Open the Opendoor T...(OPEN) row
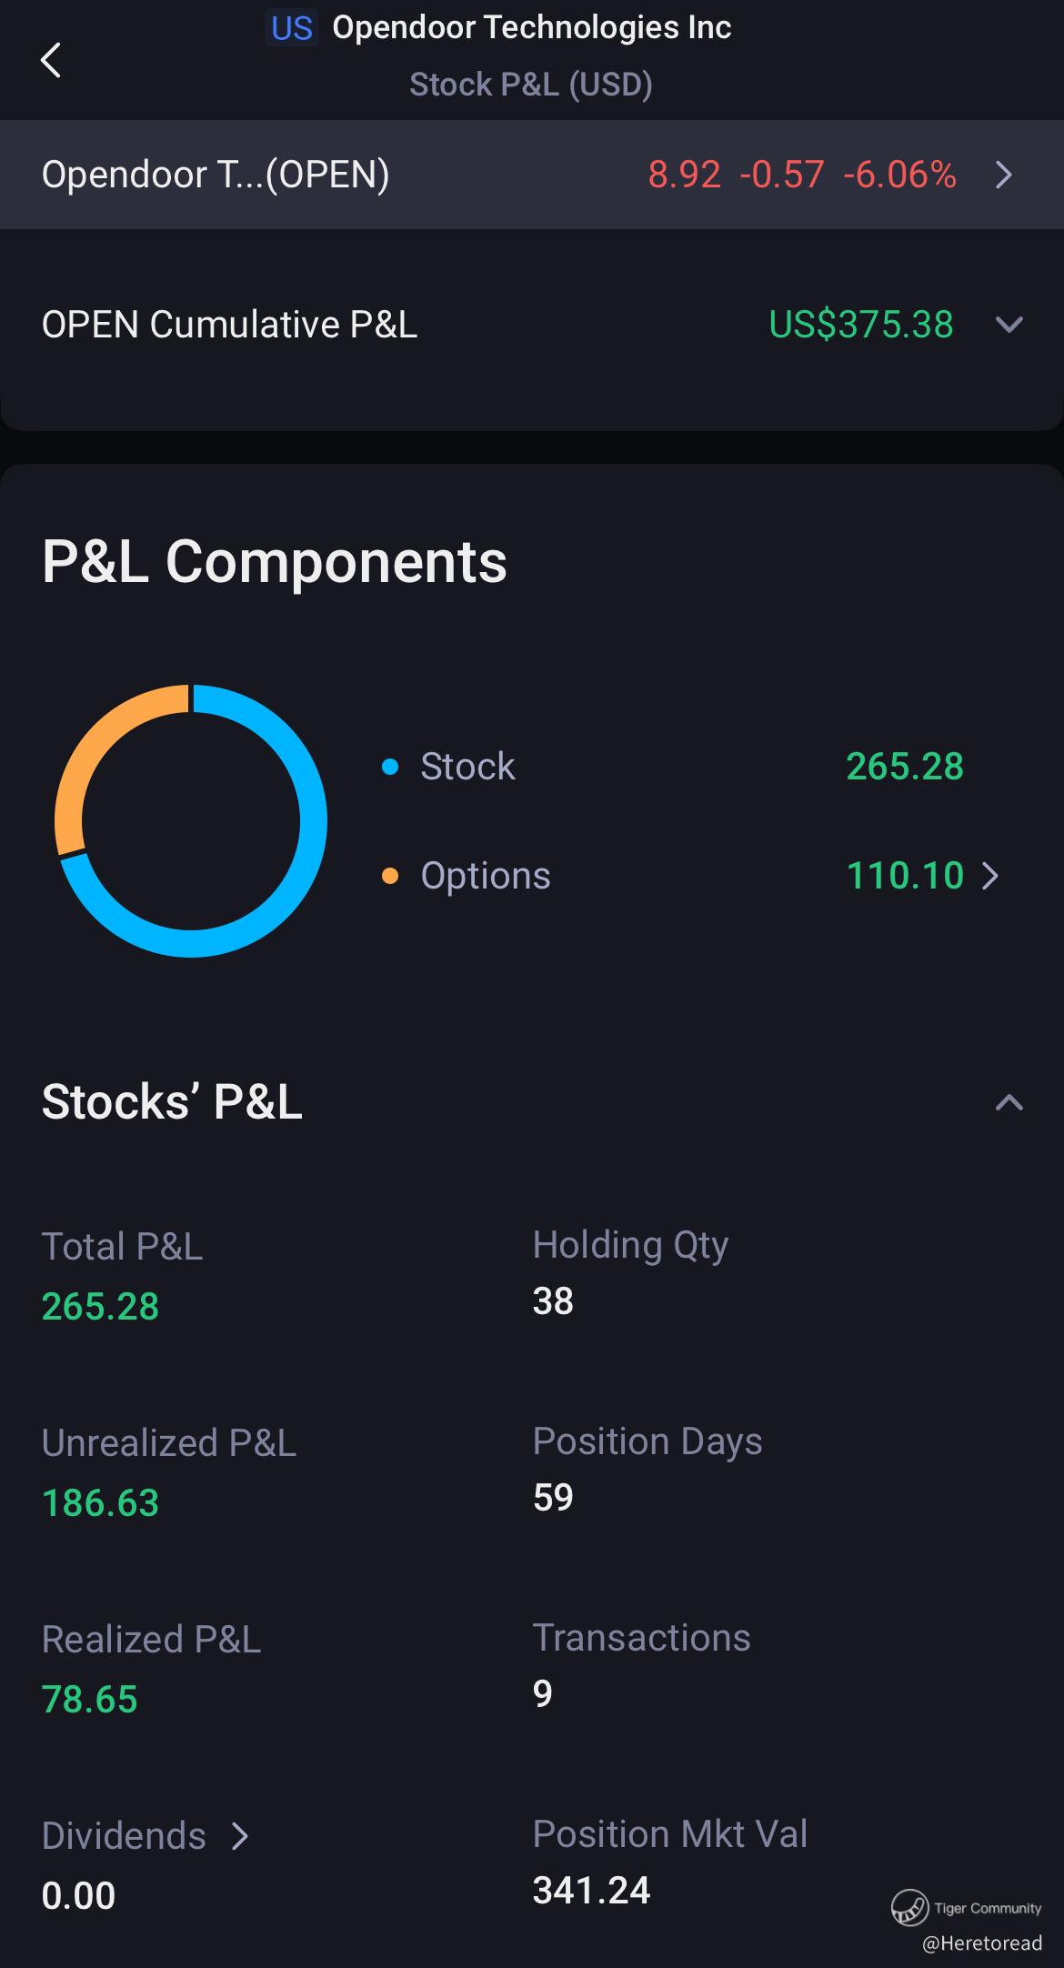 [x=216, y=175]
